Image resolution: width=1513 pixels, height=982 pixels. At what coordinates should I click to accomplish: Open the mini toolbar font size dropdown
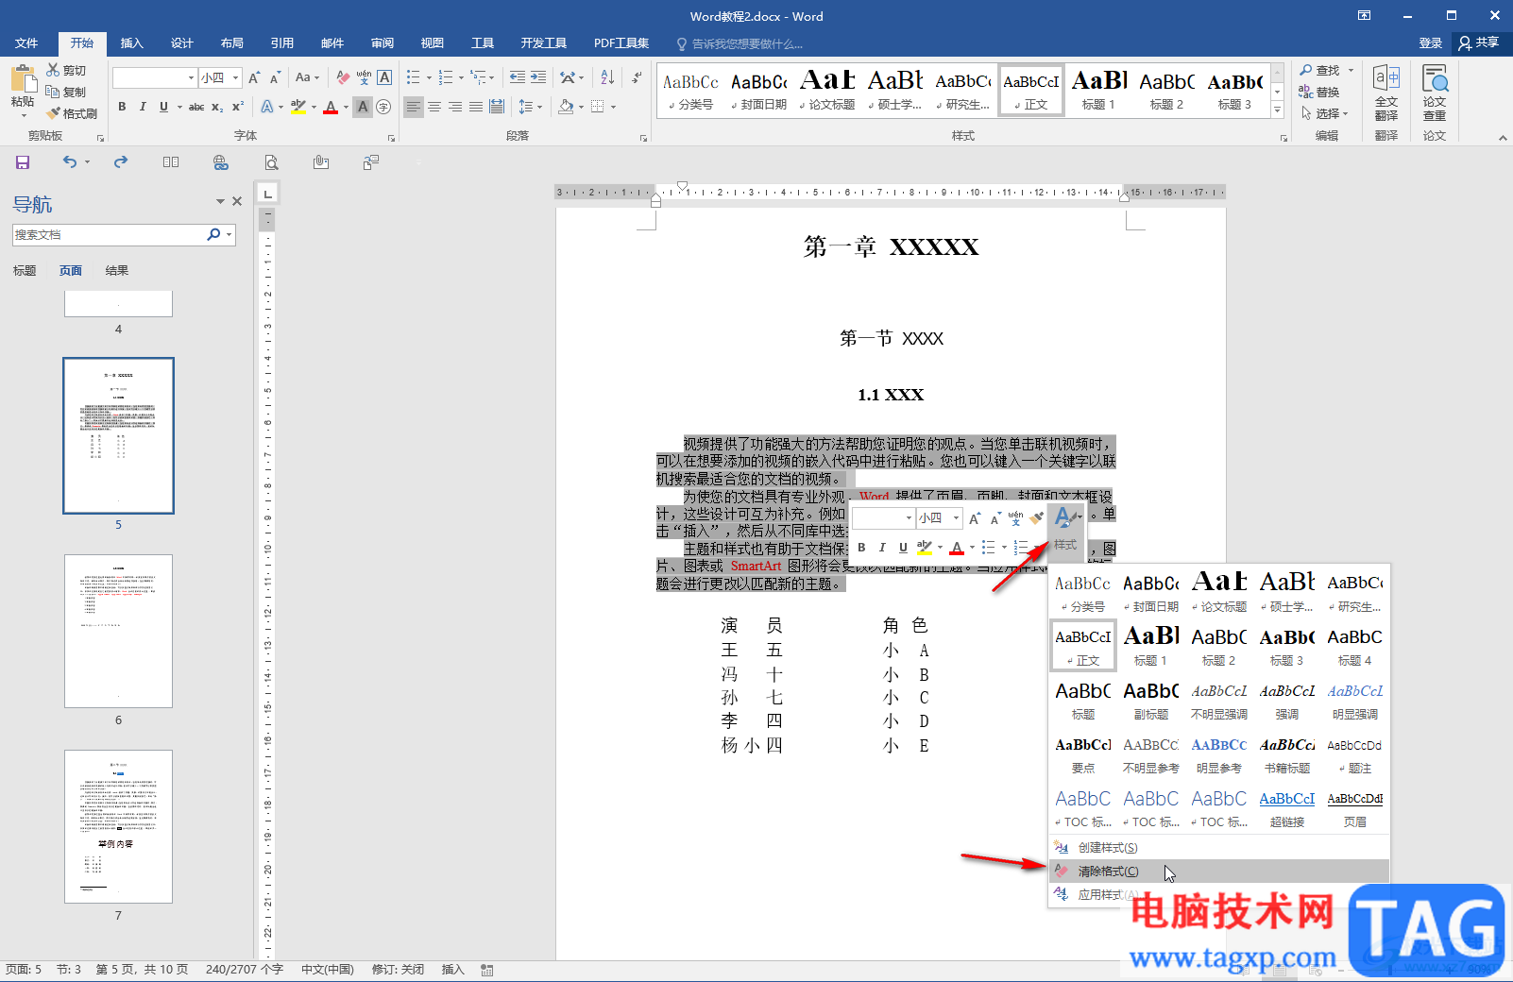click(x=956, y=518)
